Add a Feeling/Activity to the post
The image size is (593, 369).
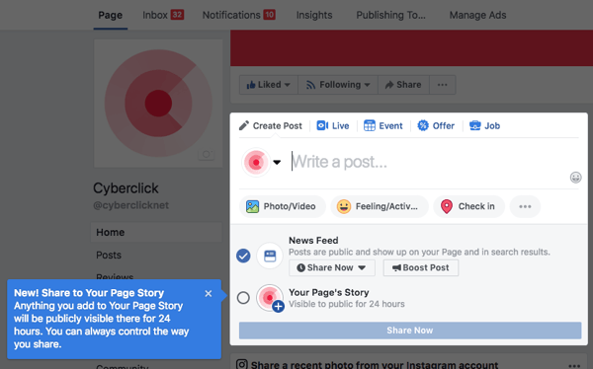coord(380,206)
